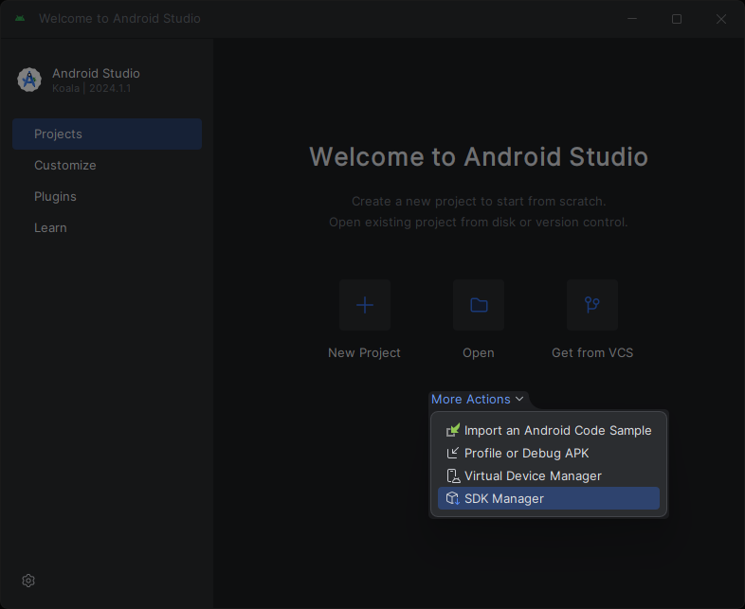Screen dimensions: 745x609
Task: Open Virtual Device Manager from menu
Action: tap(548, 475)
